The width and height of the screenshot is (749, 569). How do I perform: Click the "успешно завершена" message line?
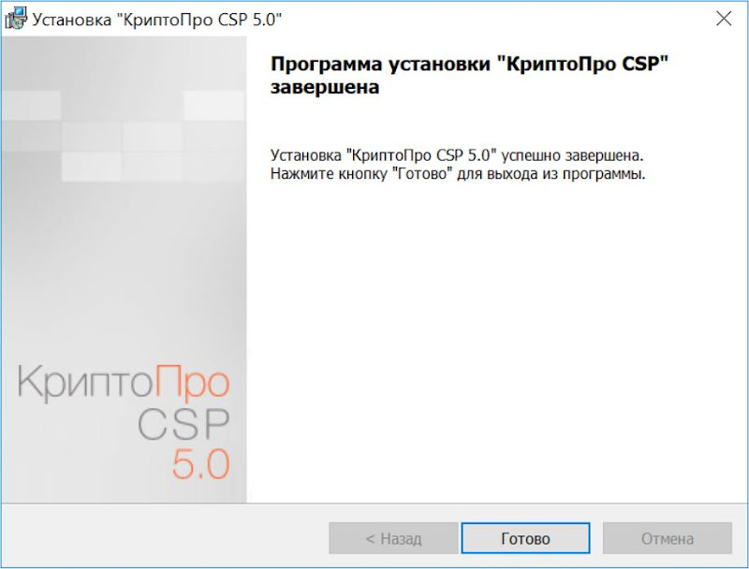(457, 155)
